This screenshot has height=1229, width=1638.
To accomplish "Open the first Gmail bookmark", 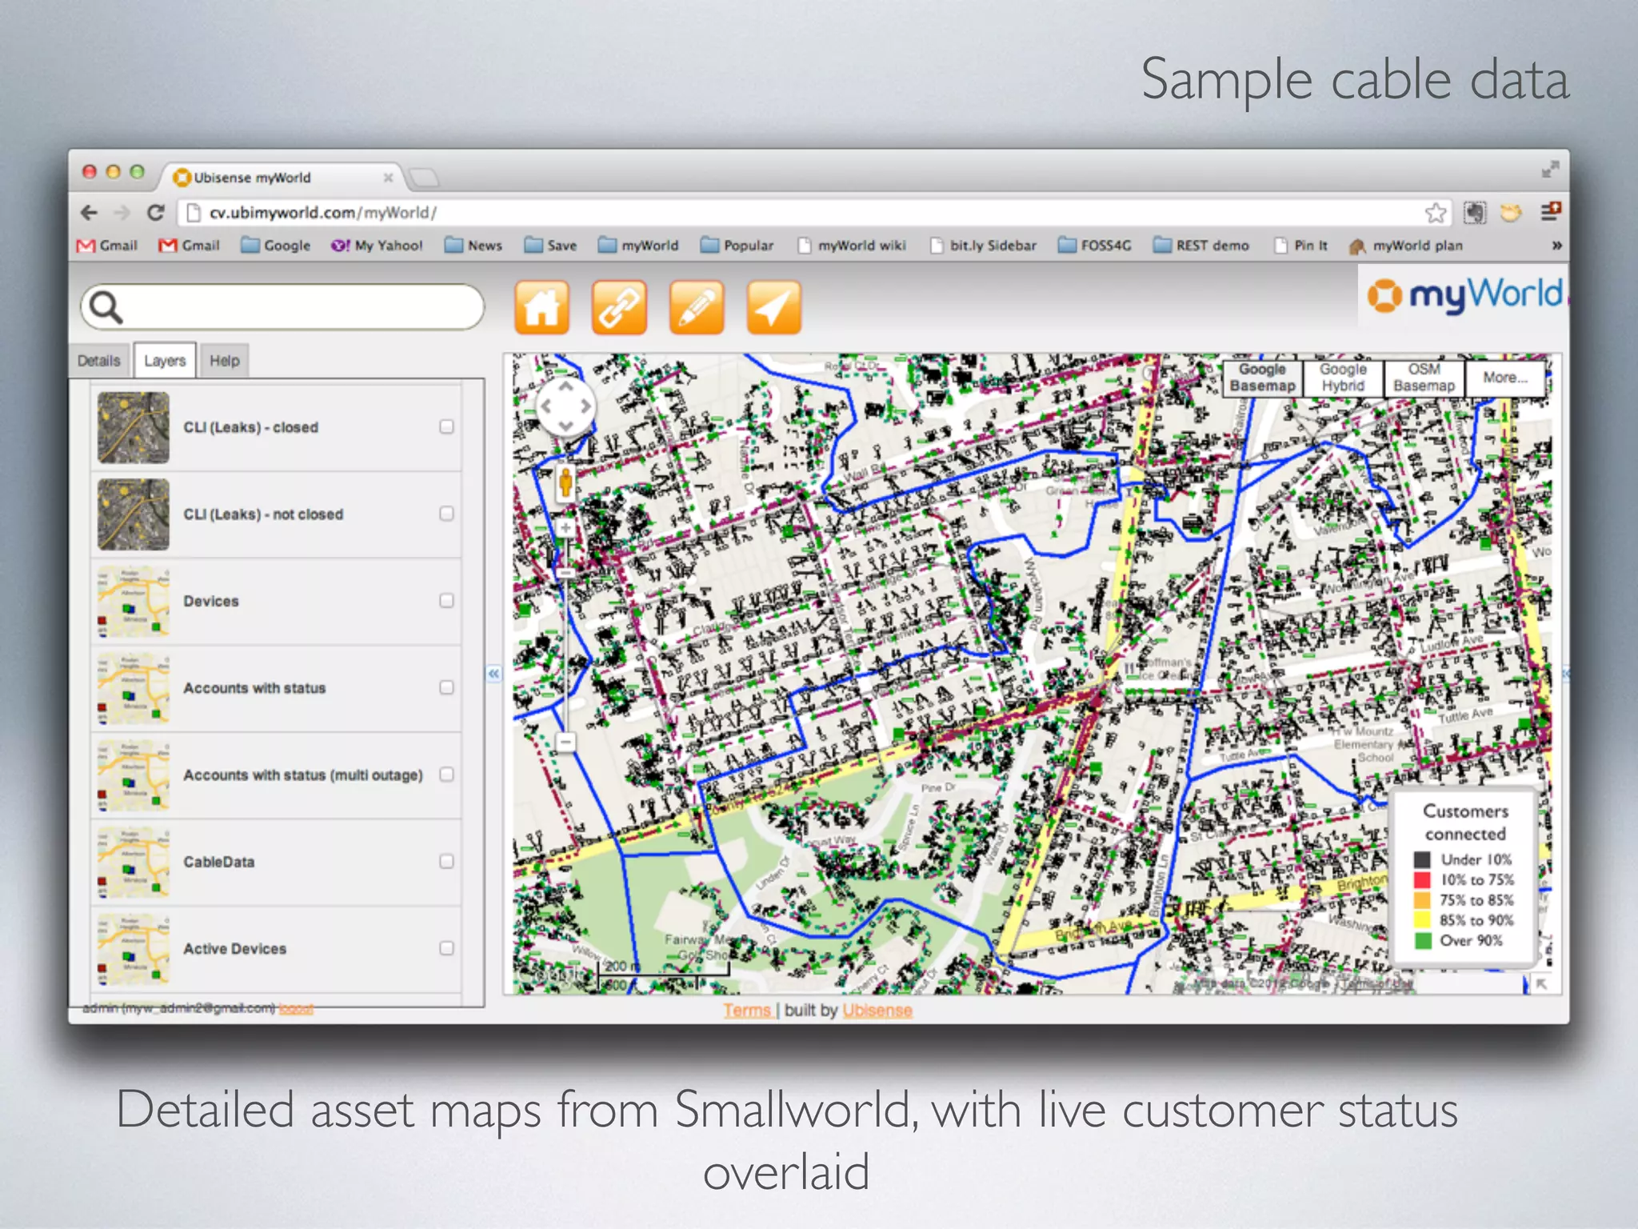I will click(x=107, y=246).
